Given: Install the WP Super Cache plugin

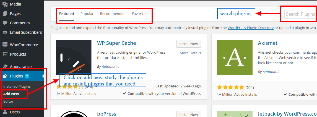Looking at the screenshot, I should pyautogui.click(x=188, y=44).
